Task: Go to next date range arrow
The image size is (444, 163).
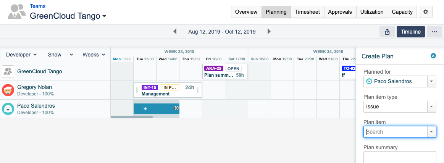Action: 269,32
